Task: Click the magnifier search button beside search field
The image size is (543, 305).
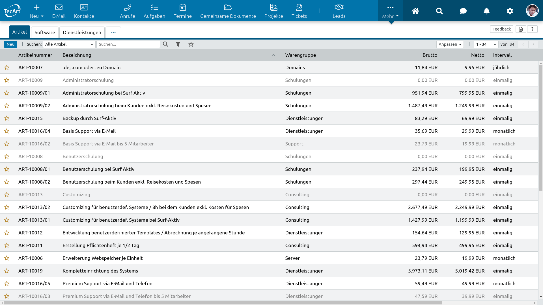Action: tap(165, 44)
